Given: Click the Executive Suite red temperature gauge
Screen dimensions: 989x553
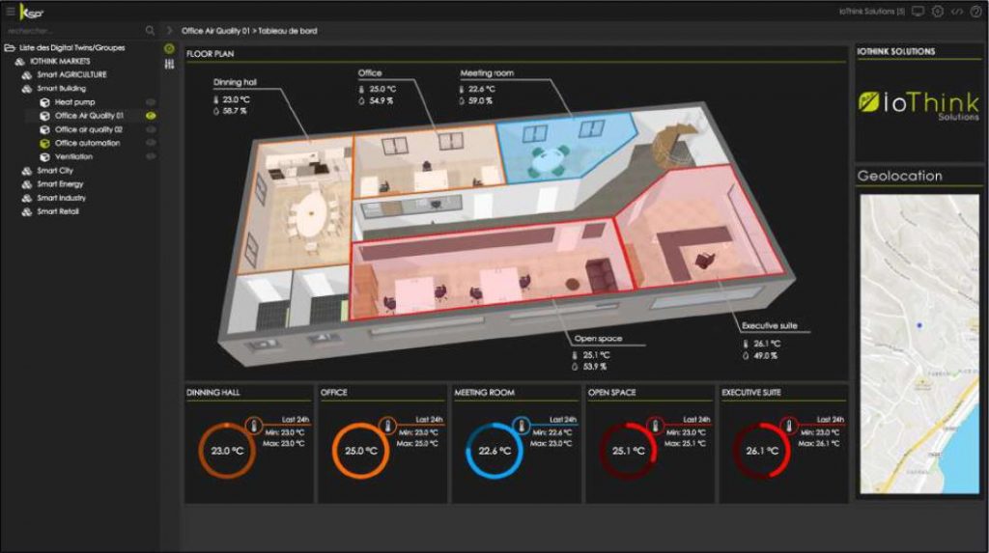Looking at the screenshot, I should pyautogui.click(x=762, y=451).
